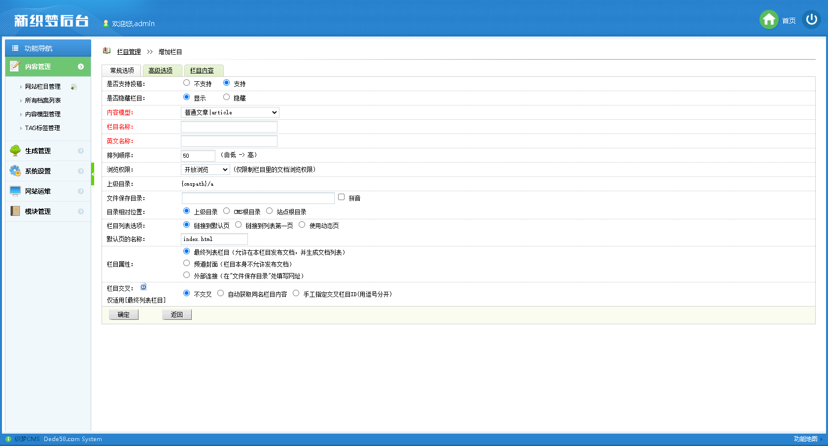Select 不支持 for 是否支持投稿
This screenshot has width=828, height=446.
[x=186, y=83]
